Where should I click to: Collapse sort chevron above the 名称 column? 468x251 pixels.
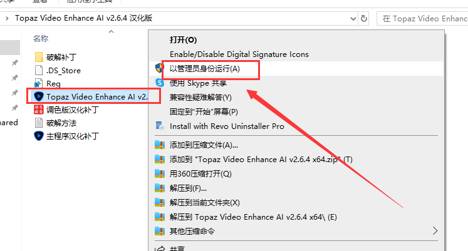[111, 31]
